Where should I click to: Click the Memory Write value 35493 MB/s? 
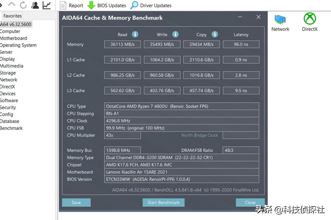tap(162, 44)
